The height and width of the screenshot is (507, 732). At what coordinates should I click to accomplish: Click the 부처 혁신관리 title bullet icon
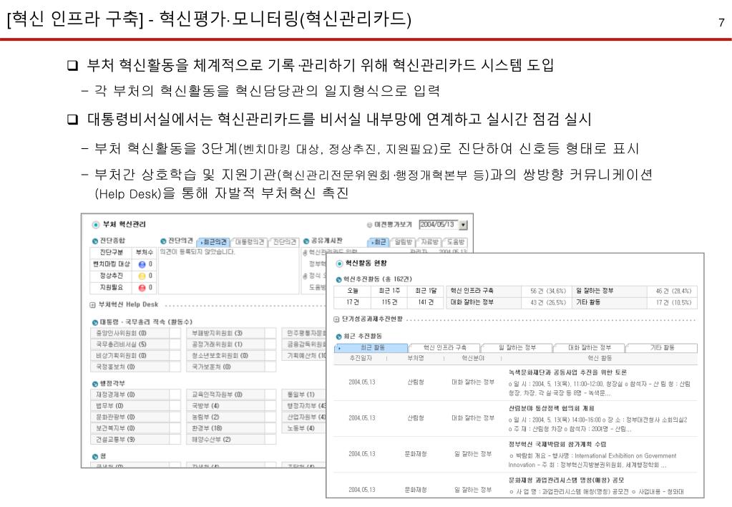[x=96, y=225]
